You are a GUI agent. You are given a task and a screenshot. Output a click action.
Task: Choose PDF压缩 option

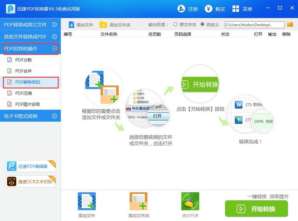(30, 93)
